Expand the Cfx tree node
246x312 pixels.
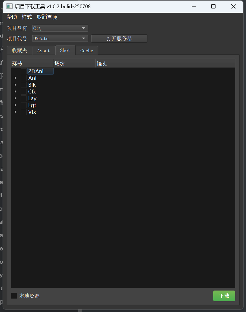(15, 91)
